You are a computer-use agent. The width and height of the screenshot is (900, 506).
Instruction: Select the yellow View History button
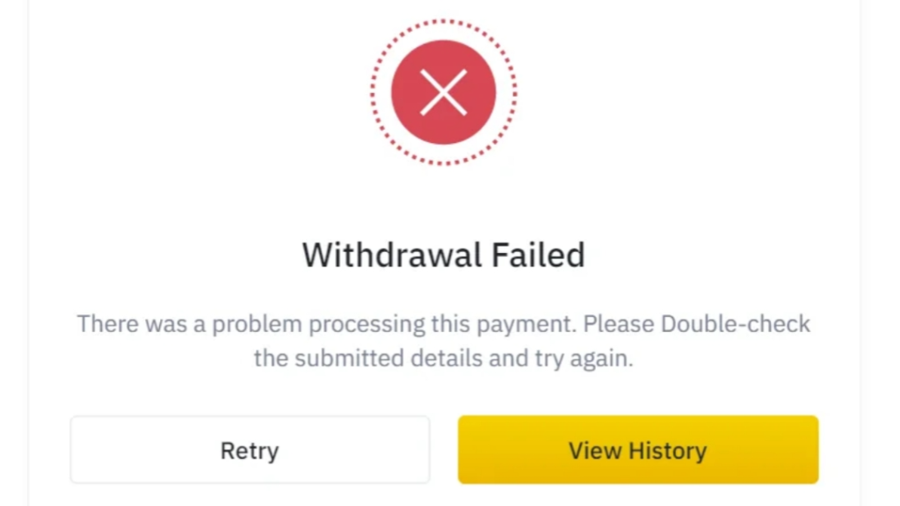pos(638,450)
